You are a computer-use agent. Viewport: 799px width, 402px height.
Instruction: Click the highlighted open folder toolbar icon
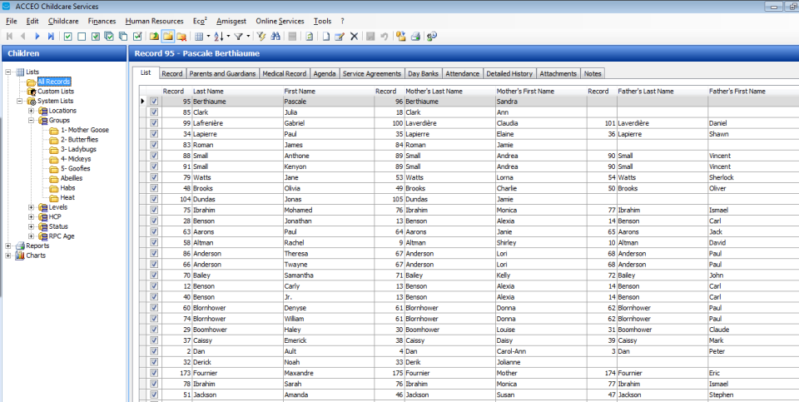coord(167,36)
